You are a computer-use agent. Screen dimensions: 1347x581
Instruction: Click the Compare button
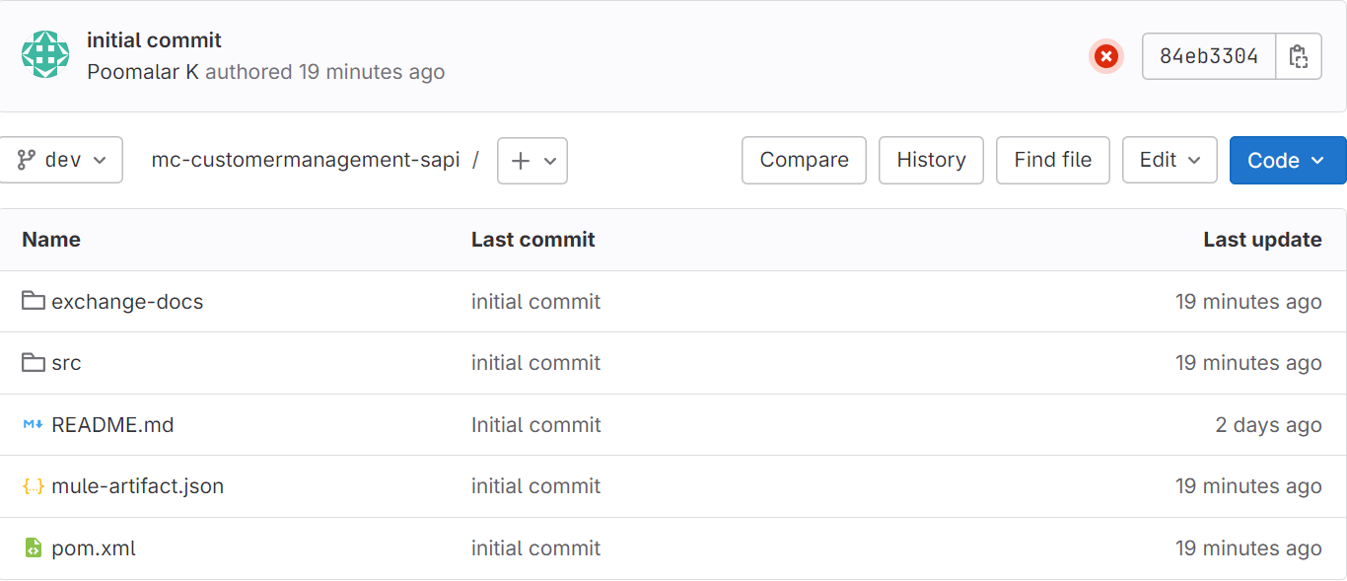804,160
